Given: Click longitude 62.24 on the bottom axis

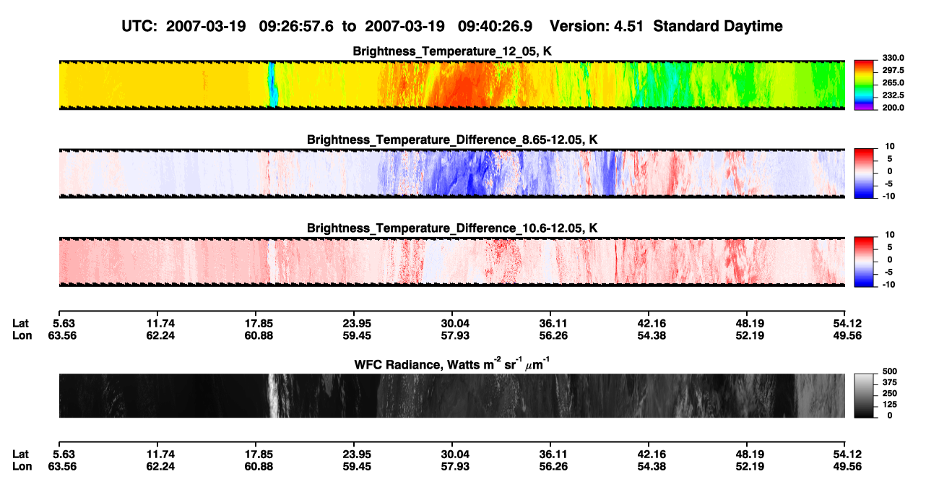Looking at the screenshot, I should tap(160, 467).
